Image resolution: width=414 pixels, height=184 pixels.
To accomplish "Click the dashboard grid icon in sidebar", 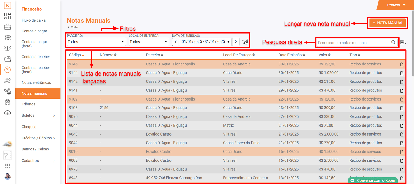I will click(x=8, y=16).
